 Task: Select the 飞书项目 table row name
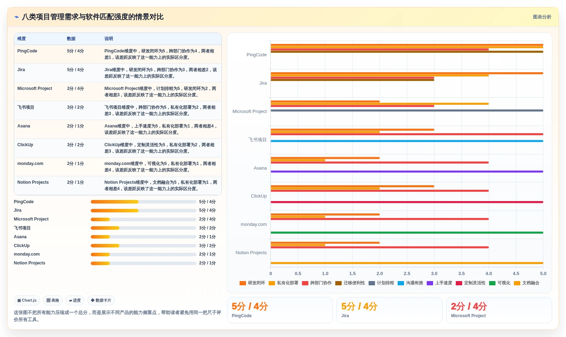pos(26,107)
